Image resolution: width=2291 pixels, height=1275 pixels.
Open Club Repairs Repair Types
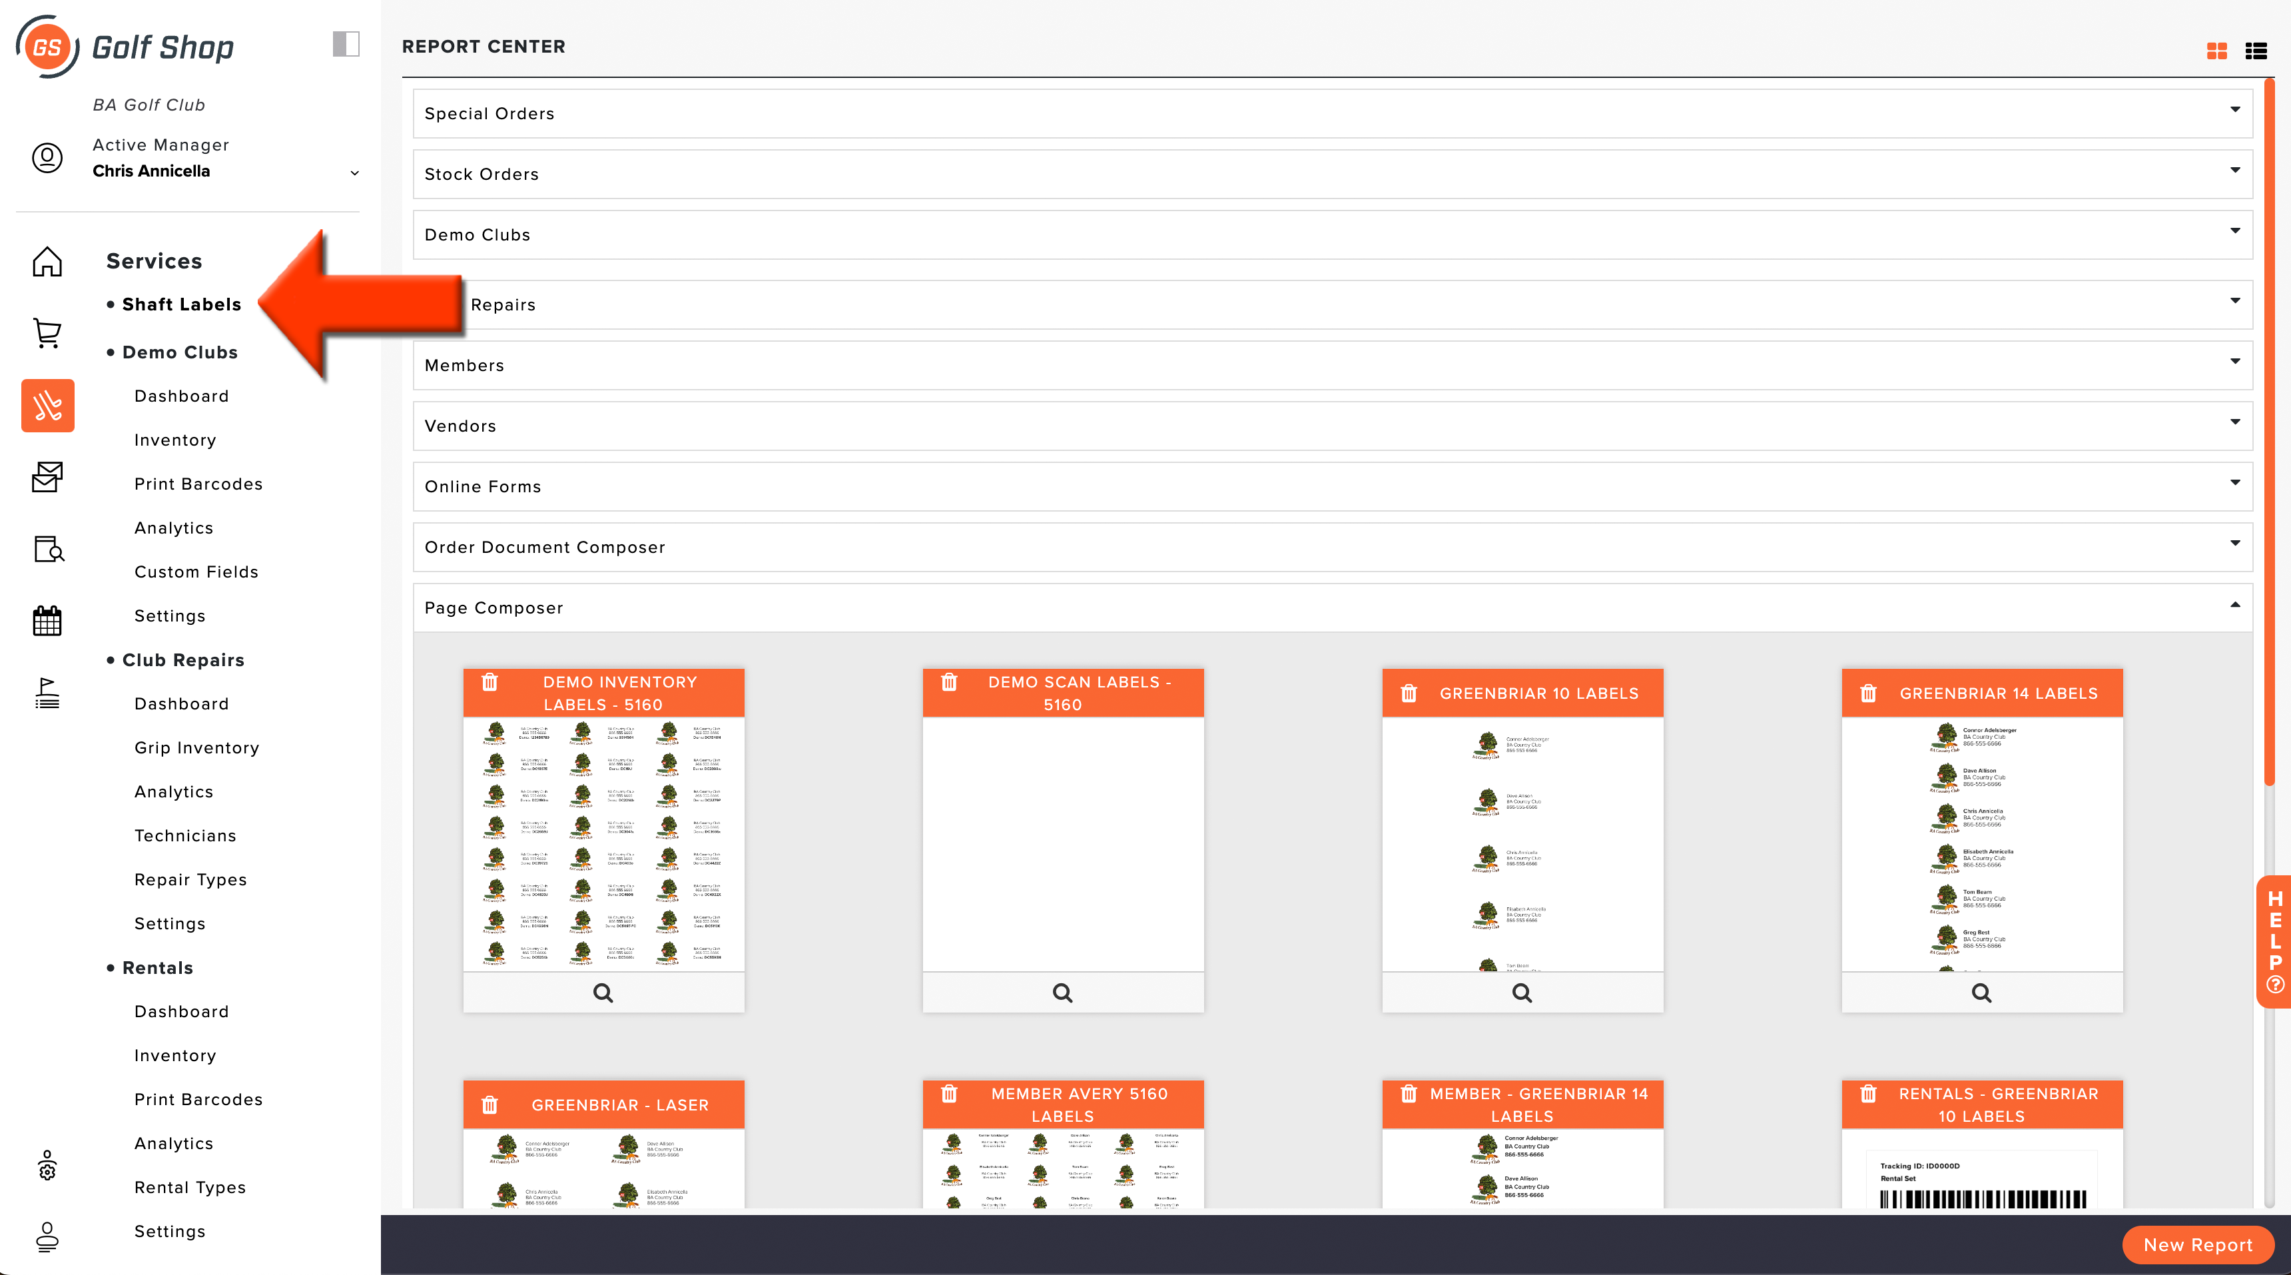pos(190,879)
